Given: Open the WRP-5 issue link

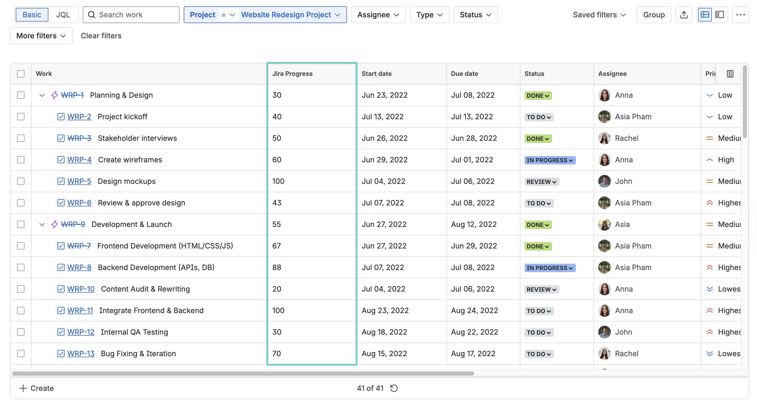Looking at the screenshot, I should [79, 181].
